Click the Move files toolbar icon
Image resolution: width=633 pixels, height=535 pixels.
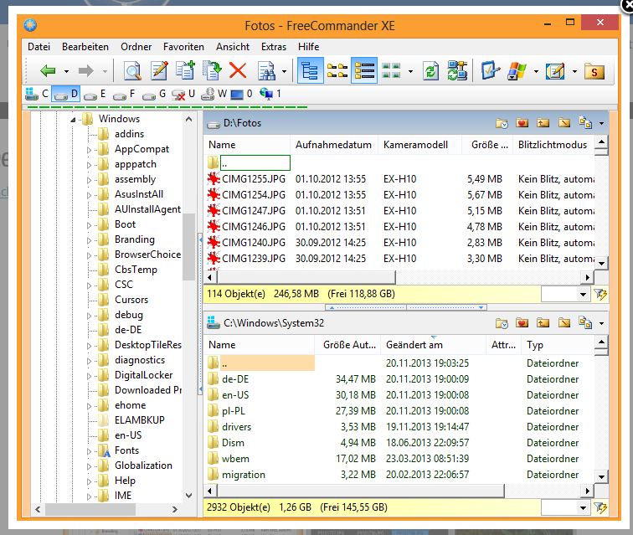coord(212,70)
